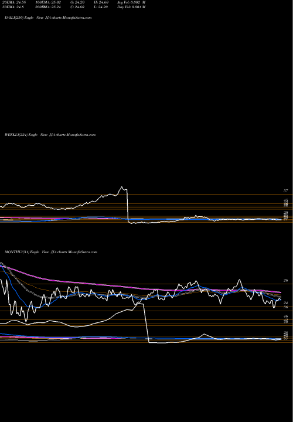The image size is (293, 422).
Task: Click the Day Vol: 0.001 M reading
Action: coord(131,7)
